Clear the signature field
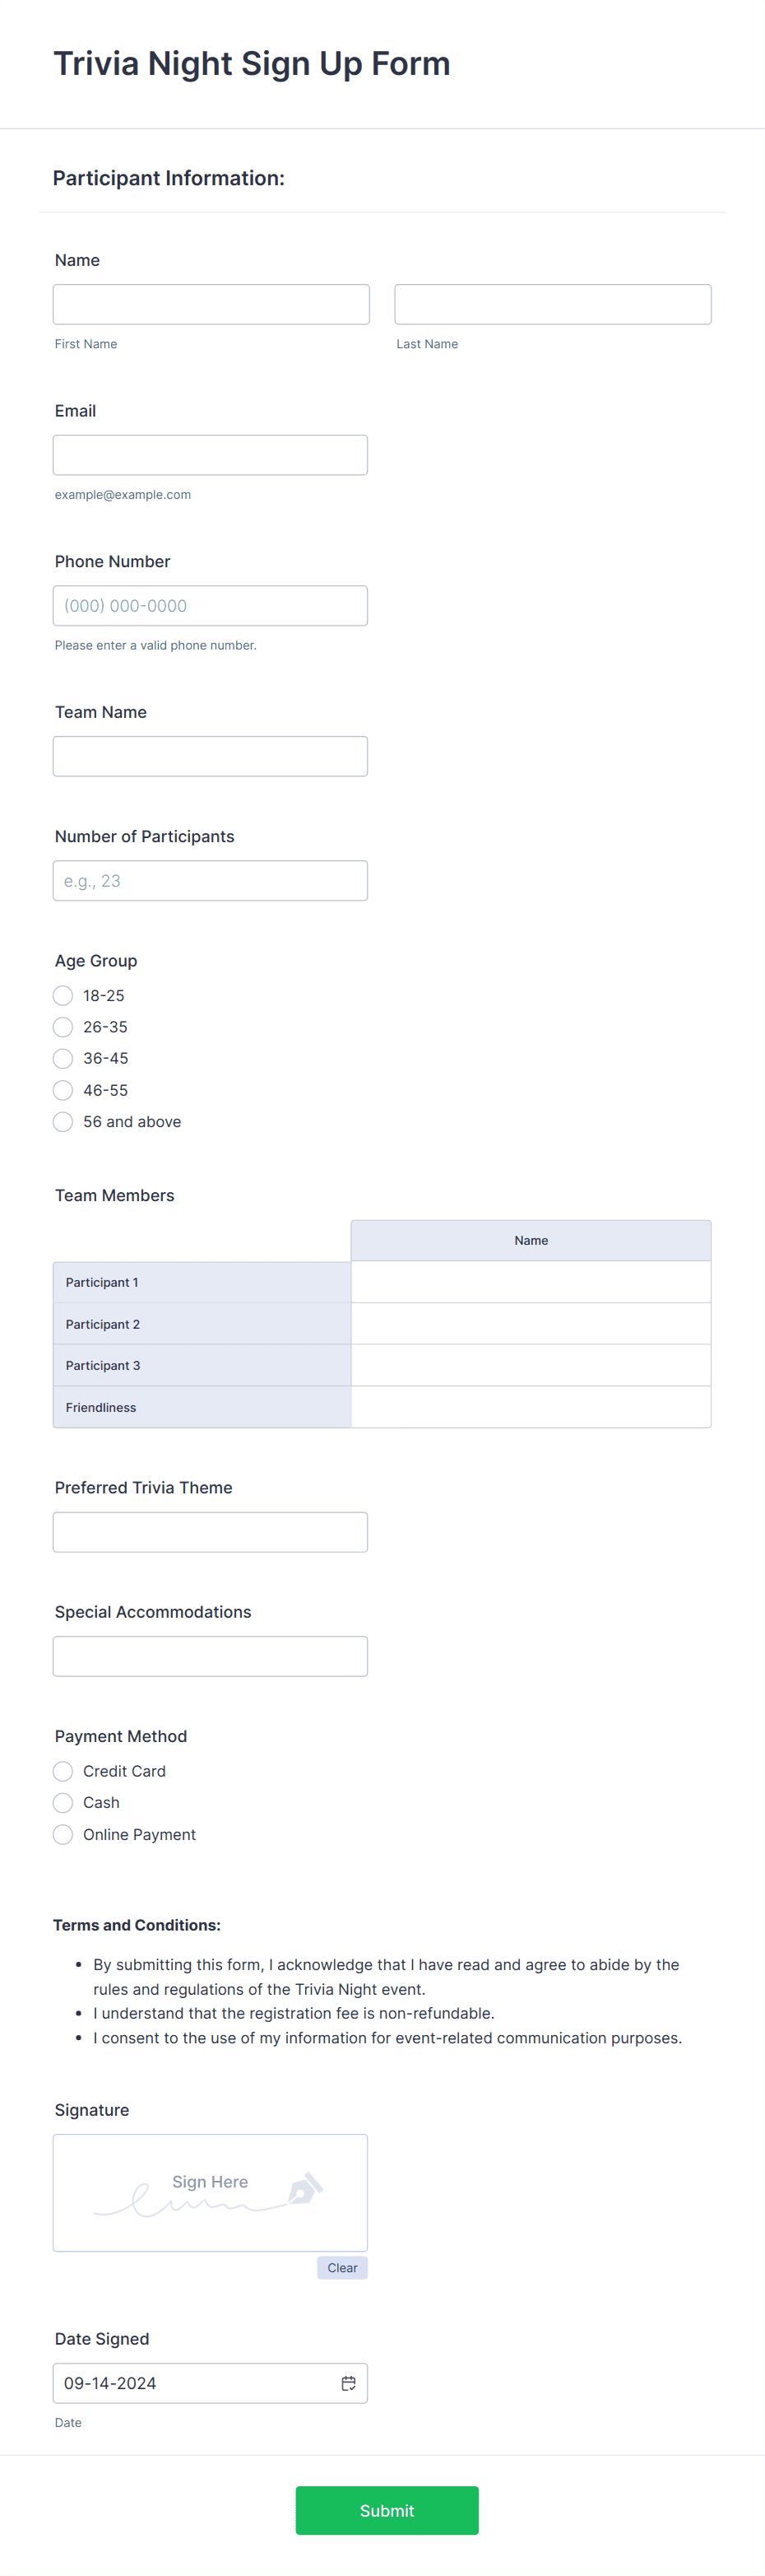 [341, 2267]
